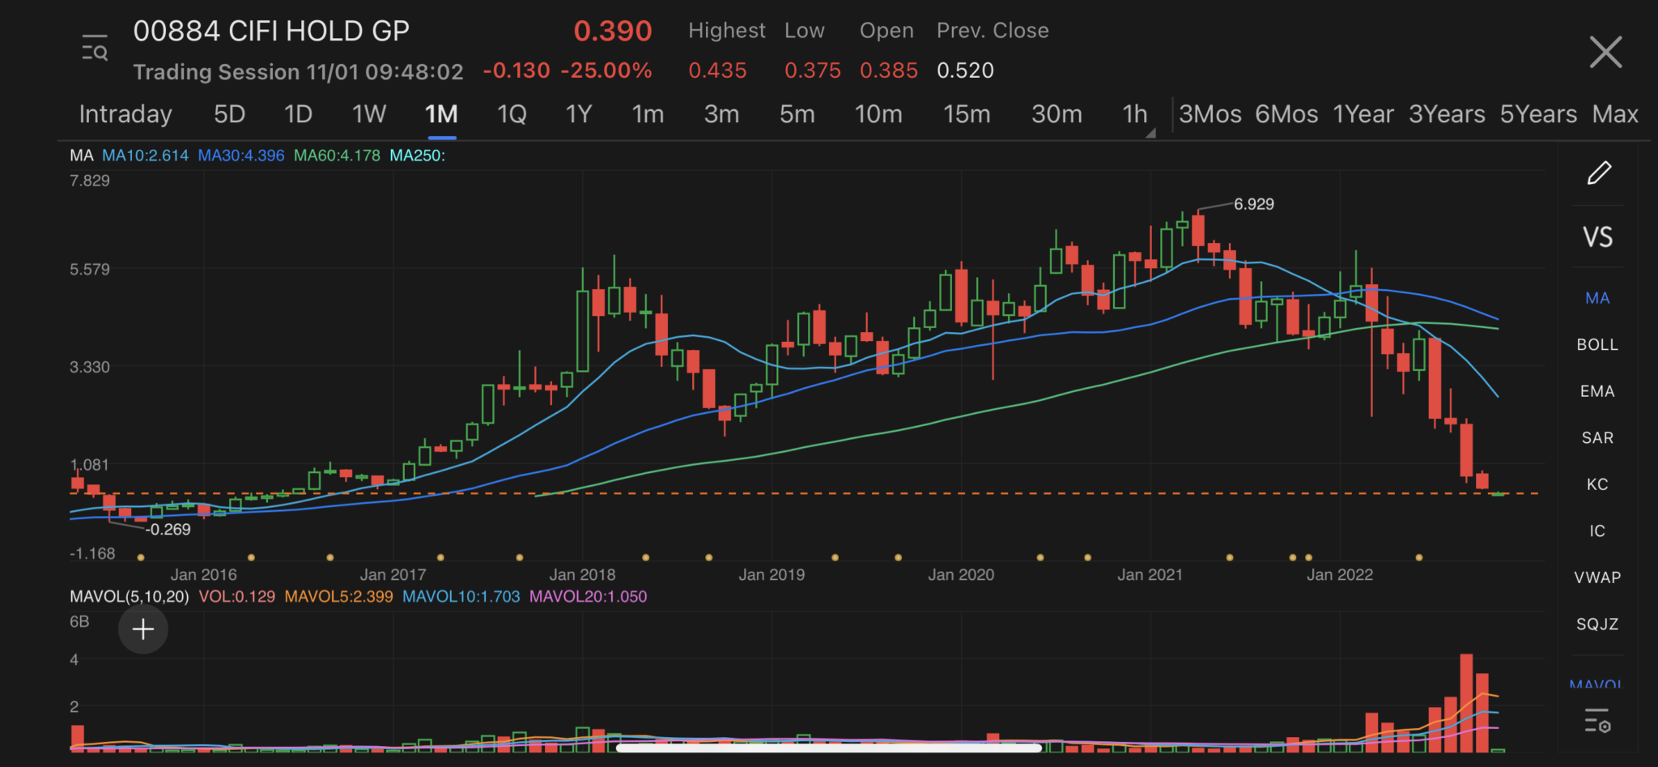Screen dimensions: 1658x767
Task: Click the tallest red volume bar
Action: click(1466, 703)
